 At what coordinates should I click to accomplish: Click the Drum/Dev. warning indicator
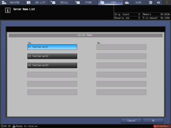(162, 126)
